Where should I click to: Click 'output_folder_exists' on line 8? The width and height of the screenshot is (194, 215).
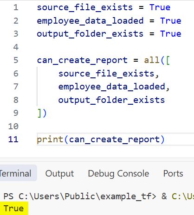coord(111,100)
